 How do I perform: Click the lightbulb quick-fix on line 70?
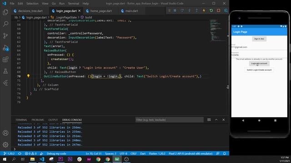coord(28,76)
